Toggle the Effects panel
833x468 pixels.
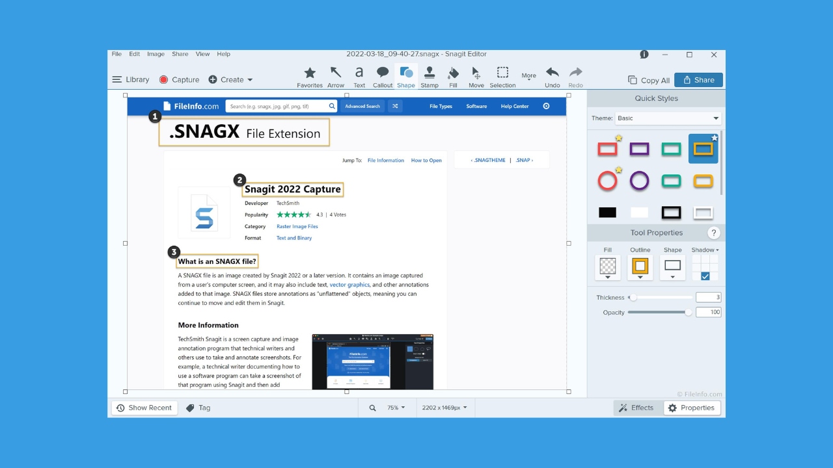[636, 408]
